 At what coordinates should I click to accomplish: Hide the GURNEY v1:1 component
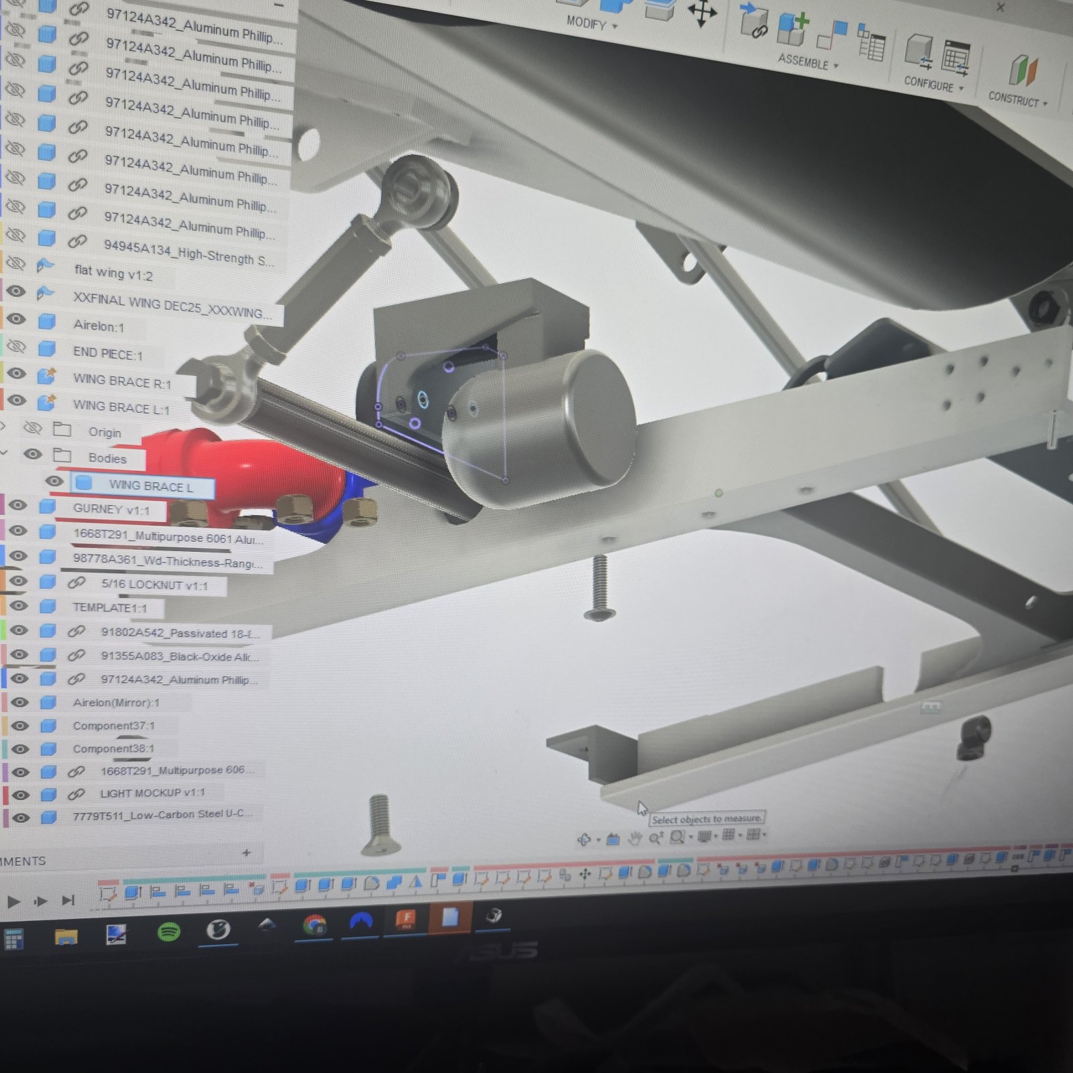(x=17, y=504)
